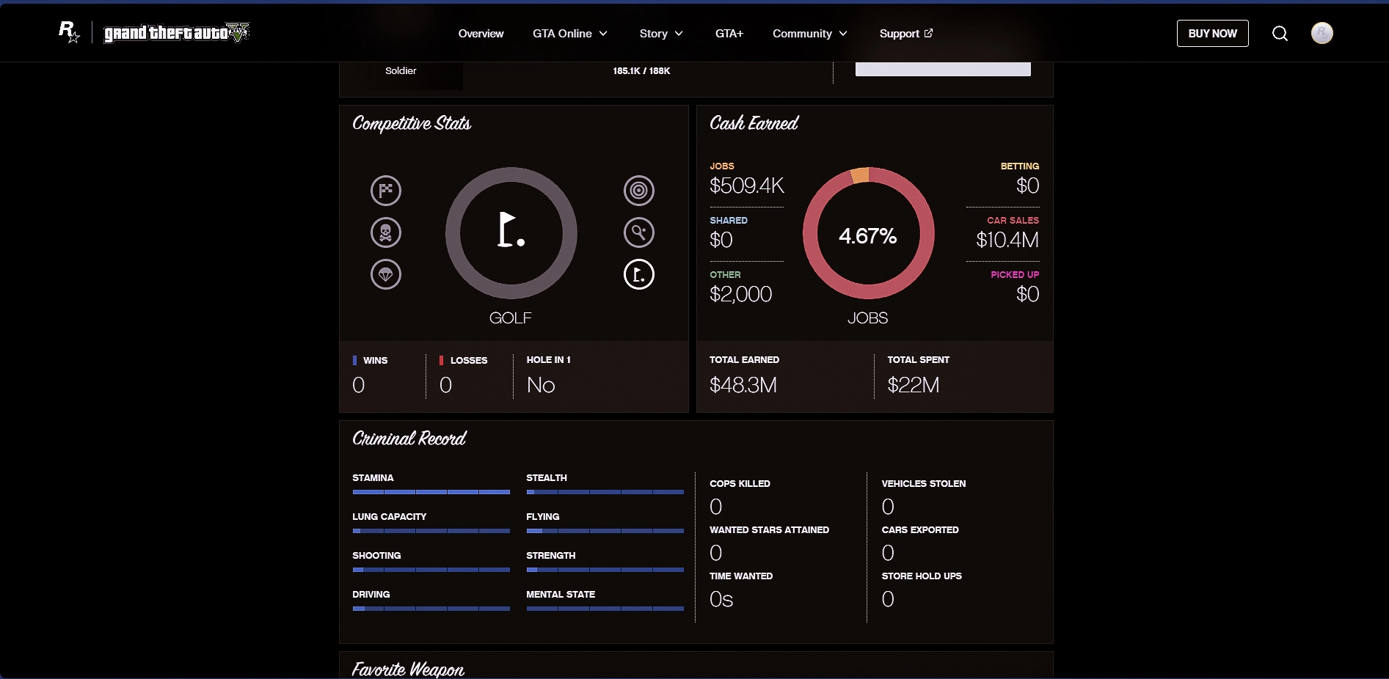Open the site search magnifier
This screenshot has width=1389, height=679.
(1280, 34)
